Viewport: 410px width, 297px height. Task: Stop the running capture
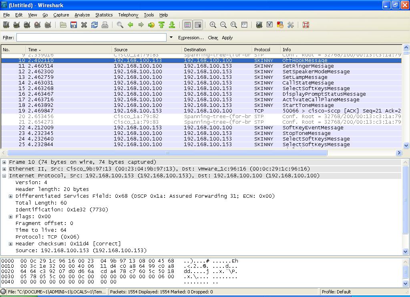pyautogui.click(x=37, y=25)
